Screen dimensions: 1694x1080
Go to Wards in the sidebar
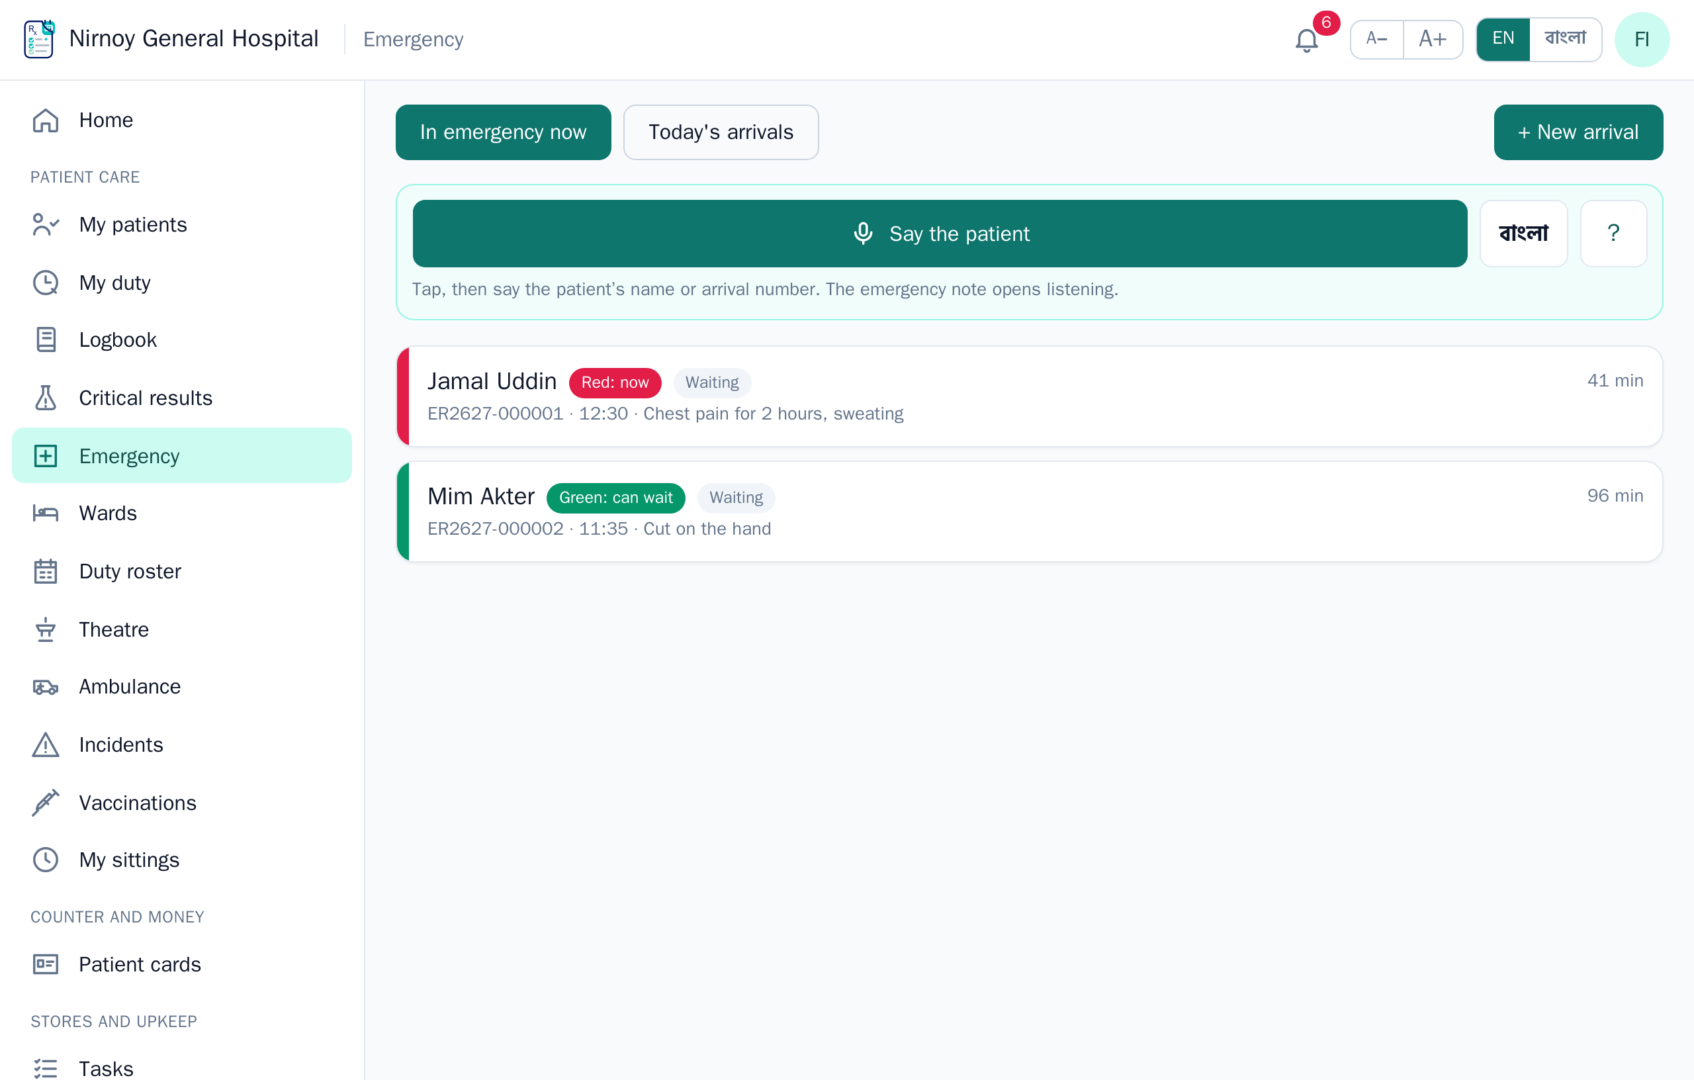(181, 514)
